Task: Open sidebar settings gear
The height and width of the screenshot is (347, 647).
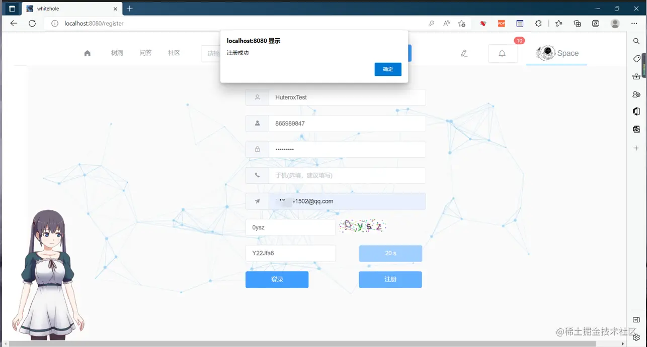Action: click(636, 337)
